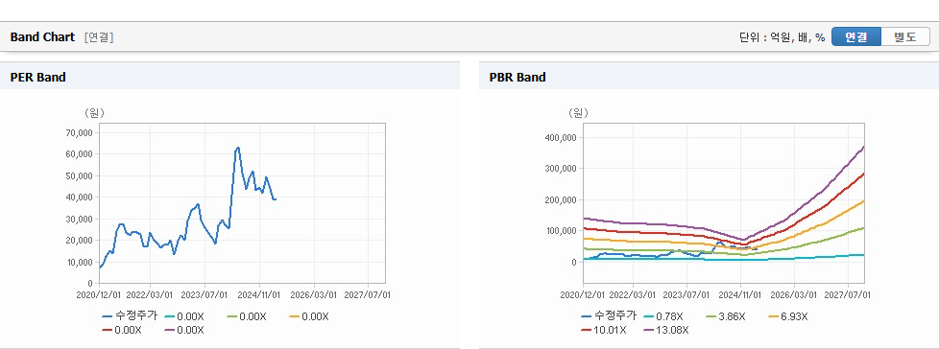This screenshot has height=349, width=939.
Task: Toggle green 0.00X legend in PER Band
Action: pyautogui.click(x=248, y=316)
